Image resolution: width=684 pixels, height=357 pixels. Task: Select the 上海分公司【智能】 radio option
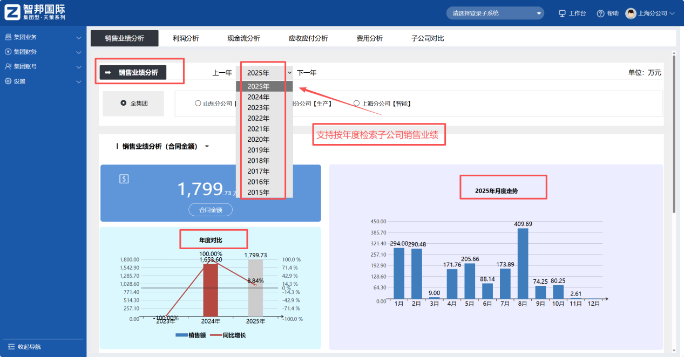pyautogui.click(x=357, y=104)
